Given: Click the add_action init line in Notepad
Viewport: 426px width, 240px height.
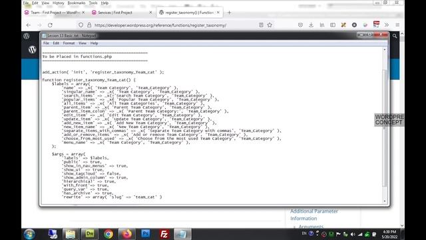Looking at the screenshot, I should (103, 72).
